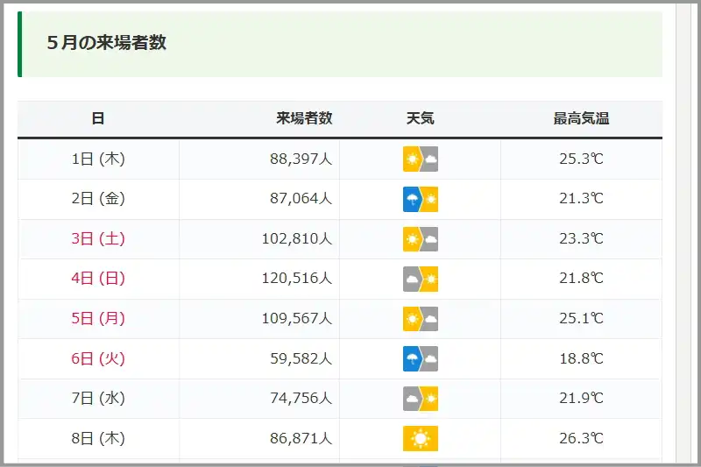Click the temperature value 23.3℃

pos(581,238)
